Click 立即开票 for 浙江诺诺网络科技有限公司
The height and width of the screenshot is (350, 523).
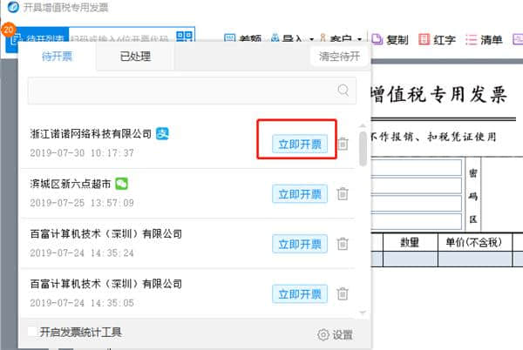300,145
